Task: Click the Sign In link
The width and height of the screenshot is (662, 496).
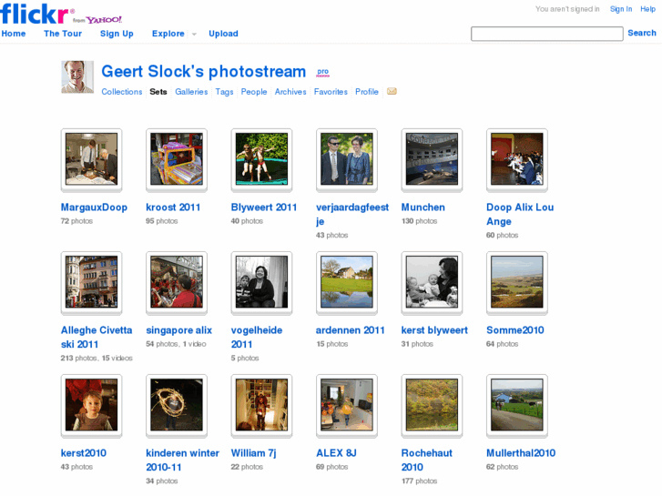Action: tap(621, 9)
